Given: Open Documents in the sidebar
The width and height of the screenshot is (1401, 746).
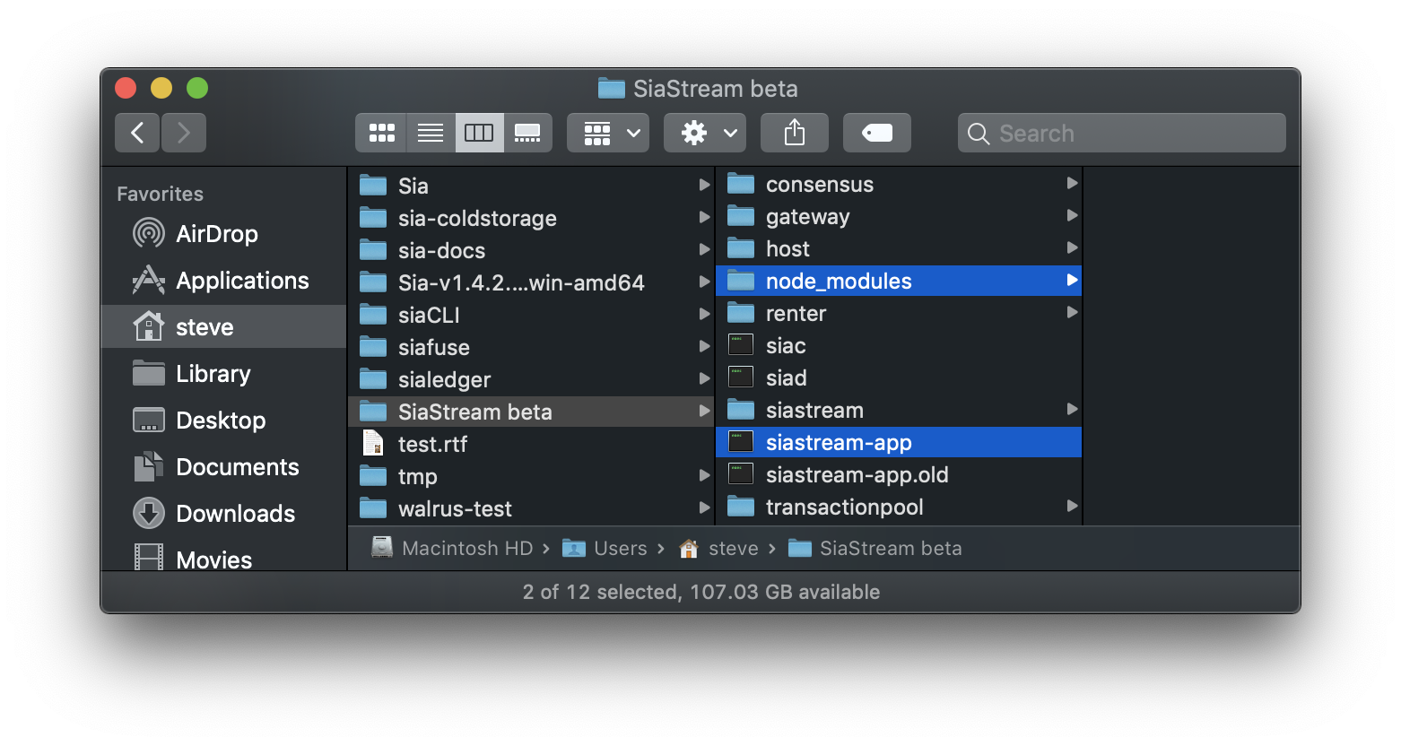Looking at the screenshot, I should click(224, 467).
